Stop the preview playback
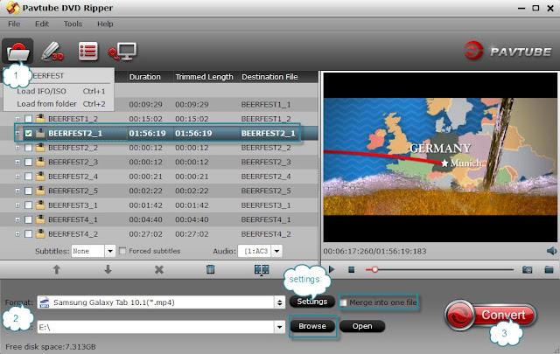This screenshot has height=354, width=560. pos(352,270)
